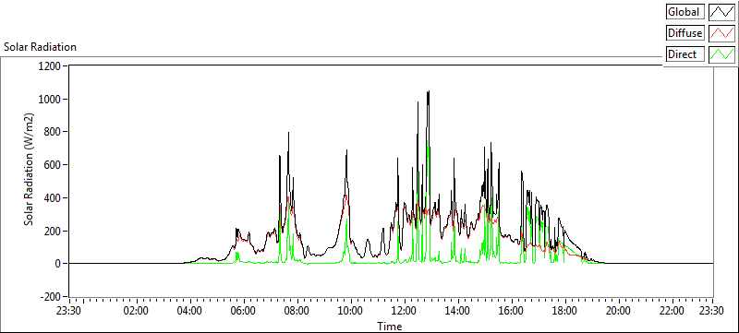
Task: Click the highest Global peak near 13:00
Action: 428,91
